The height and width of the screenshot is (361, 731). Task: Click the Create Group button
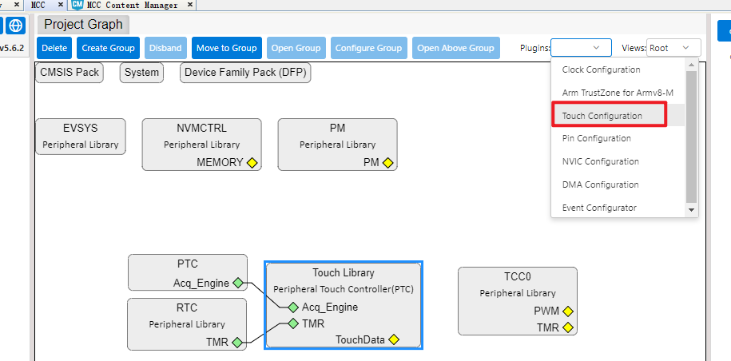coord(108,48)
